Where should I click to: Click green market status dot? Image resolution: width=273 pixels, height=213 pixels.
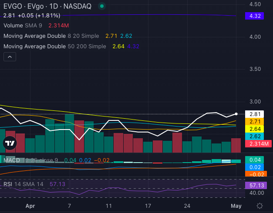coord(102,6)
